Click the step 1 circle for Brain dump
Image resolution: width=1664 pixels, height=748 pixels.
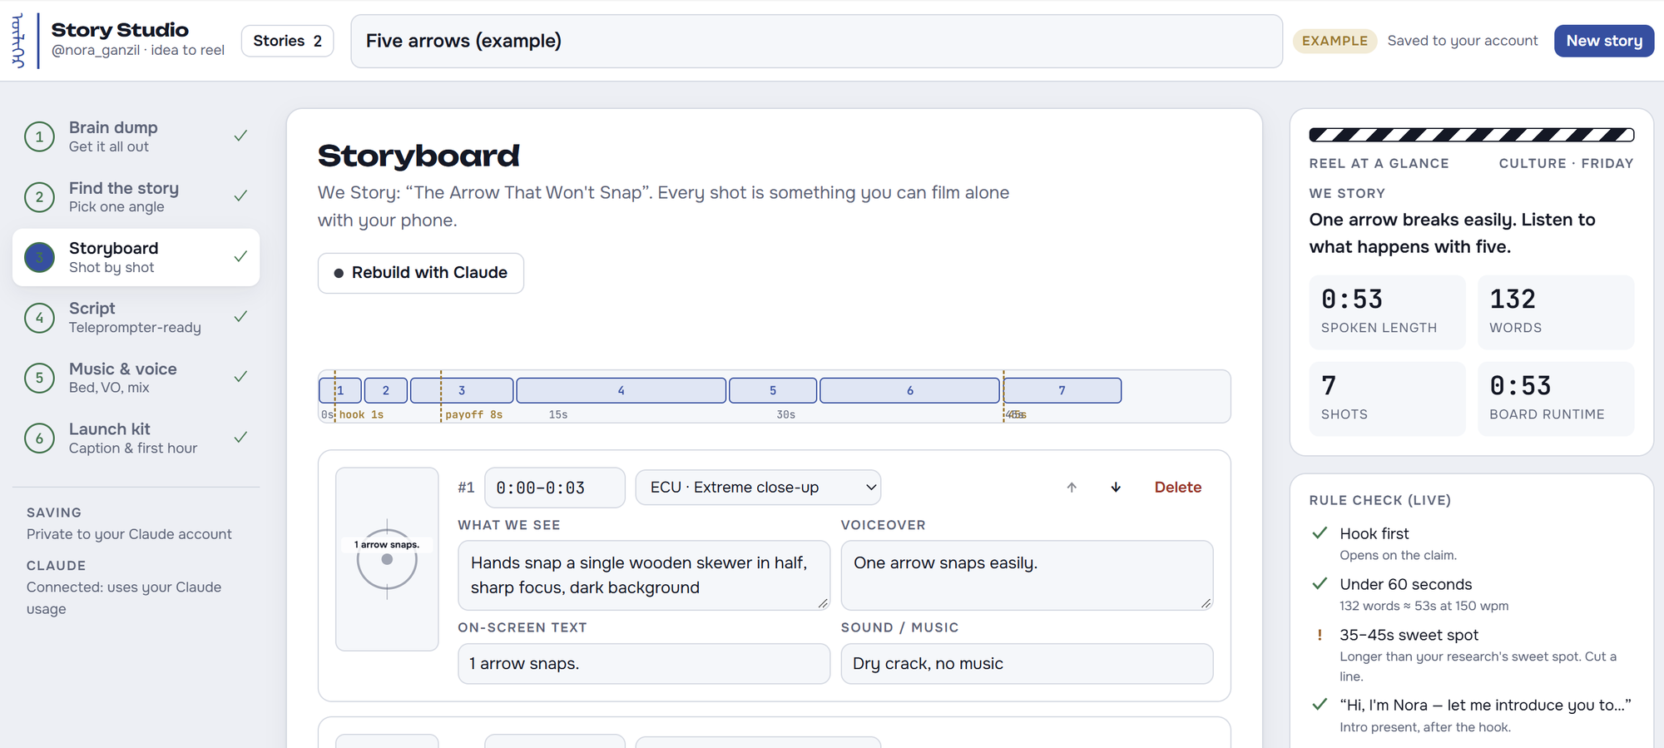(39, 136)
